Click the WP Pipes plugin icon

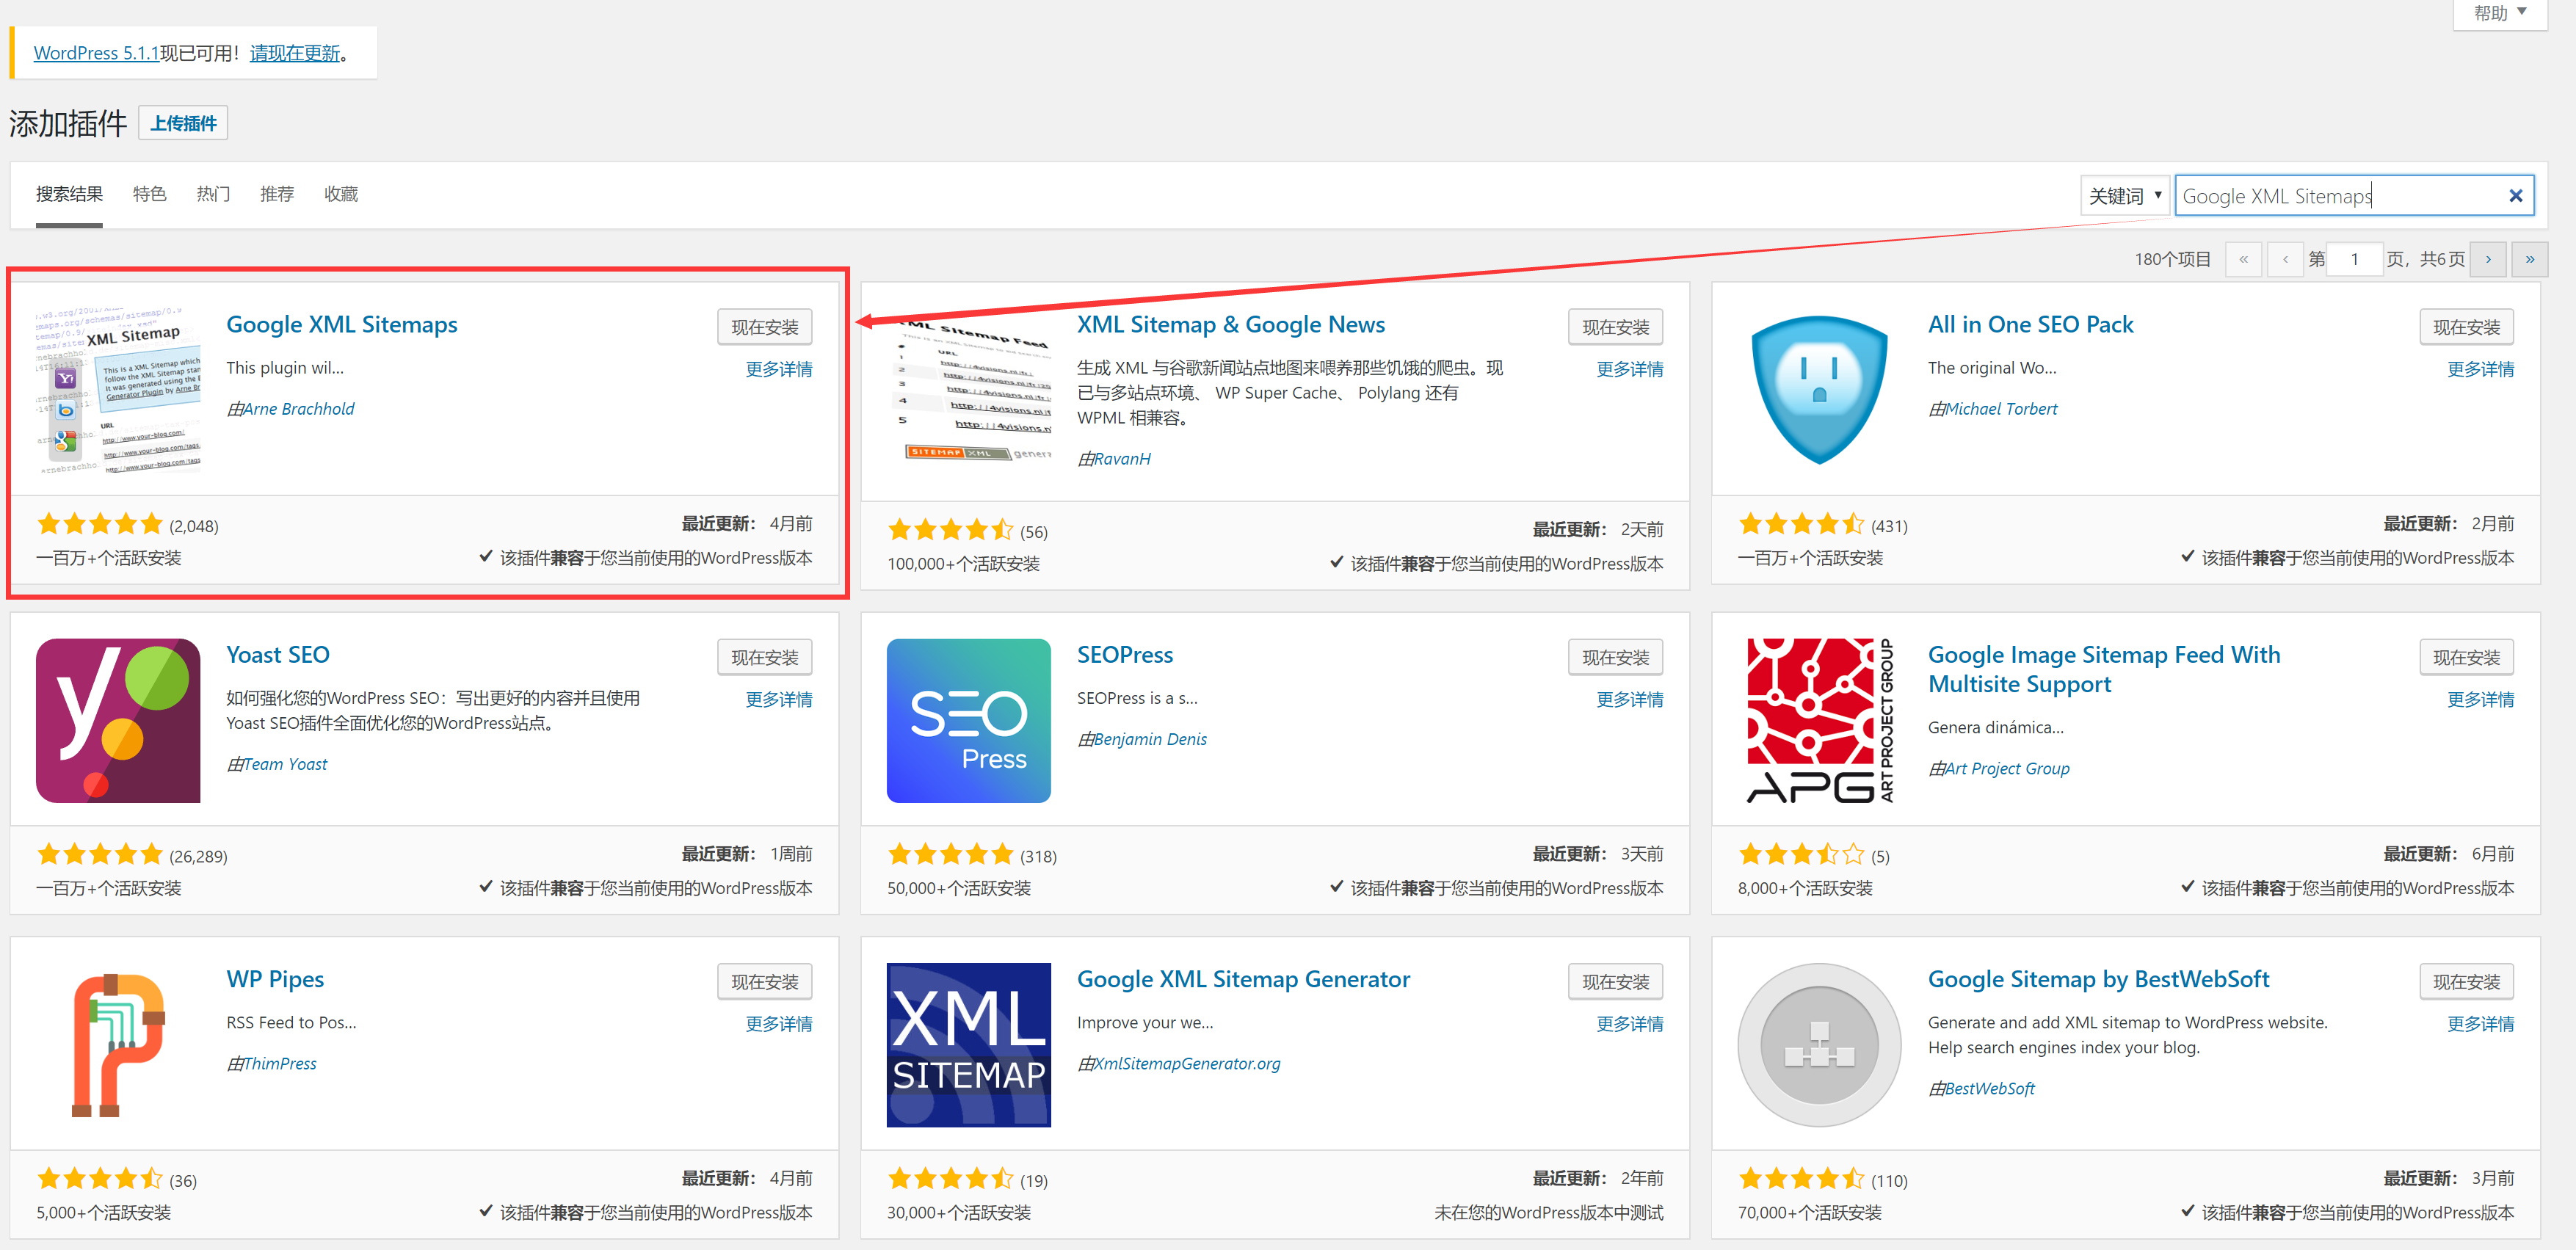[x=118, y=1045]
